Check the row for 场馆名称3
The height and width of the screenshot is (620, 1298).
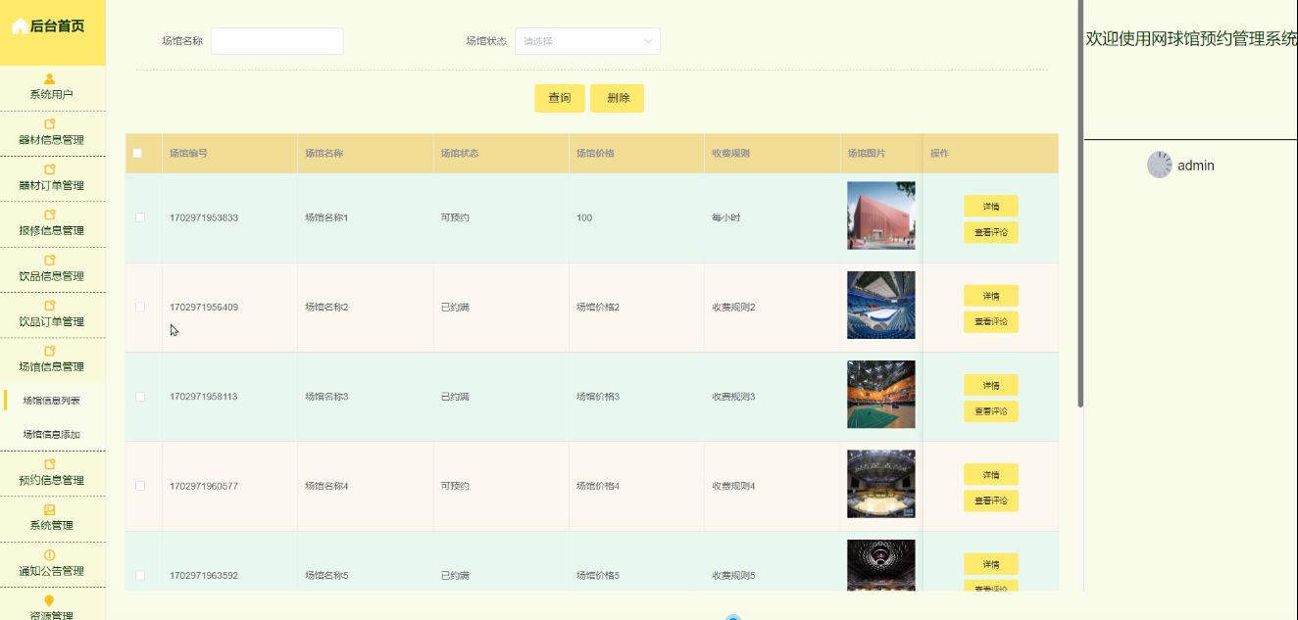pyautogui.click(x=140, y=397)
